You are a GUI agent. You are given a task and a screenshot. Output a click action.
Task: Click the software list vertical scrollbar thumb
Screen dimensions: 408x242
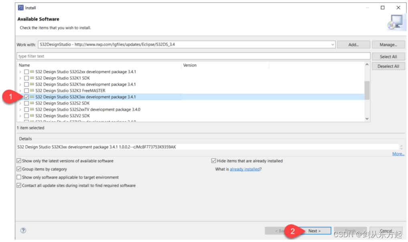[x=367, y=90]
